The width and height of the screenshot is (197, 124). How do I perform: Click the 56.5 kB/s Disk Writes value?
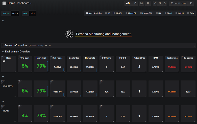(x=74, y=67)
